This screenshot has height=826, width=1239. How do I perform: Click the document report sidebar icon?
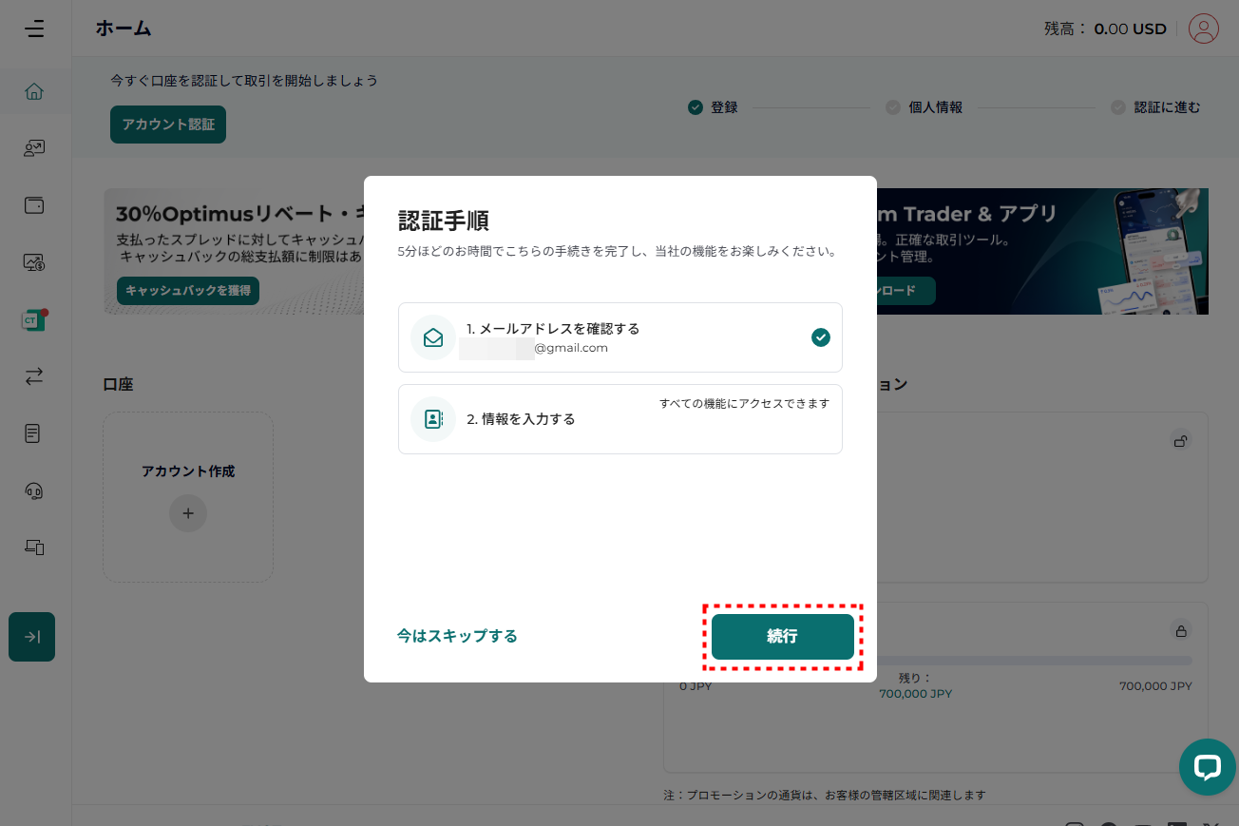pyautogui.click(x=34, y=433)
